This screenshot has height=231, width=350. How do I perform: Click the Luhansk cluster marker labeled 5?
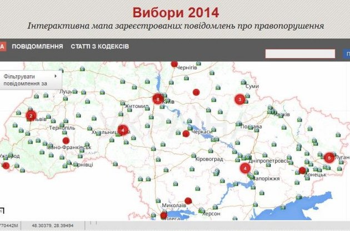click(329, 158)
